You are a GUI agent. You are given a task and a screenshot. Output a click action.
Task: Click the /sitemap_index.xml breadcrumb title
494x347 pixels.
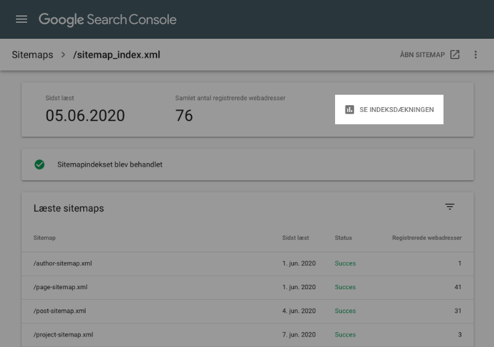coord(116,55)
